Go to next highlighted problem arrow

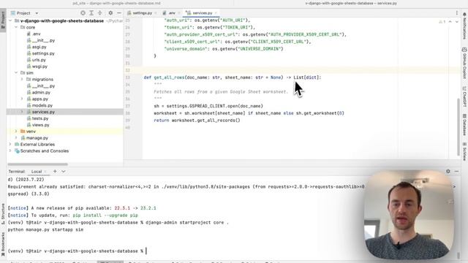pyautogui.click(x=456, y=22)
